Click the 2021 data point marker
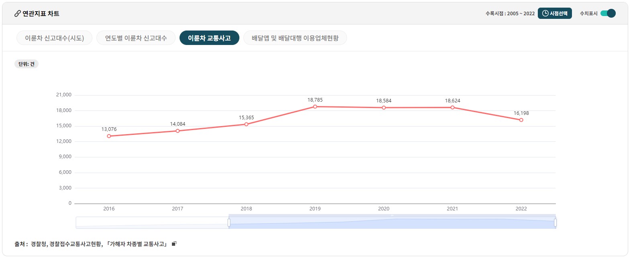The height and width of the screenshot is (259, 631). point(452,107)
